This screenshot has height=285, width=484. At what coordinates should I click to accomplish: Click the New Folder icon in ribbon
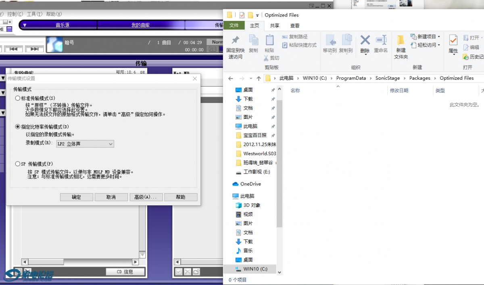tap(401, 40)
